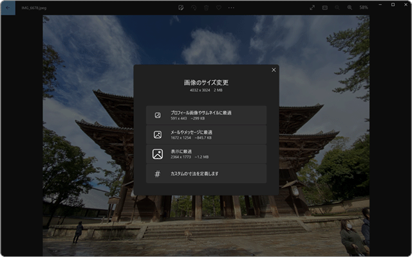Enter full screen with diagonal arrows icon
The image size is (412, 257).
(x=312, y=8)
